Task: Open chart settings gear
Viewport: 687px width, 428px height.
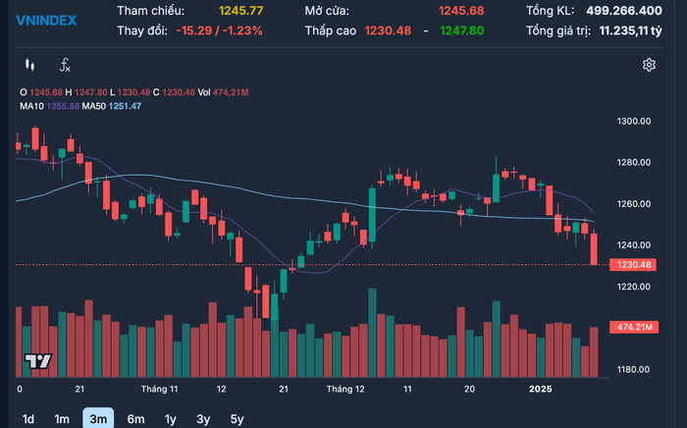Action: (x=649, y=65)
